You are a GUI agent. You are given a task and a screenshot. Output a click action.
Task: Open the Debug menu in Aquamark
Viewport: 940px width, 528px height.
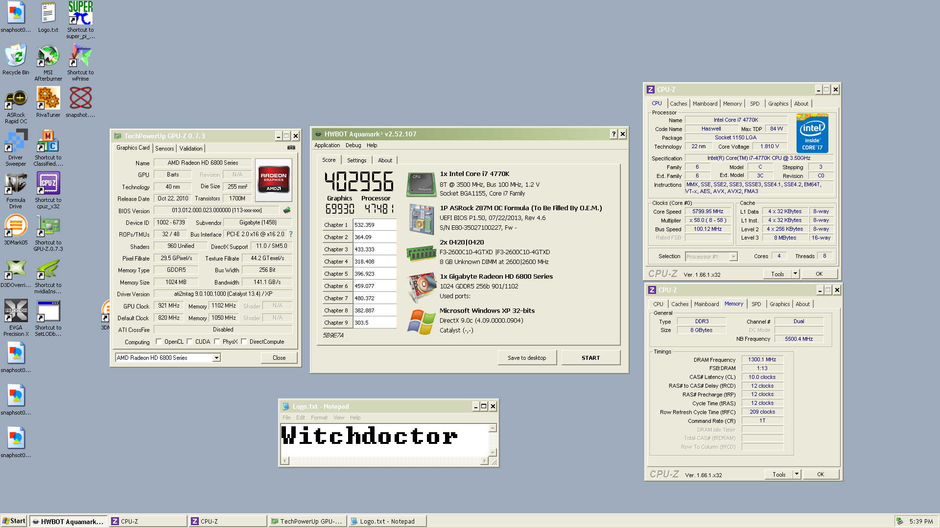point(353,145)
